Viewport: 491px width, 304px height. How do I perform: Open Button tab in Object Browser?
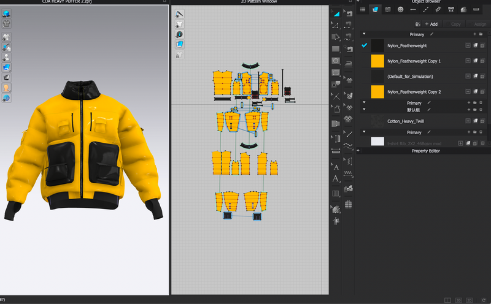tap(400, 9)
